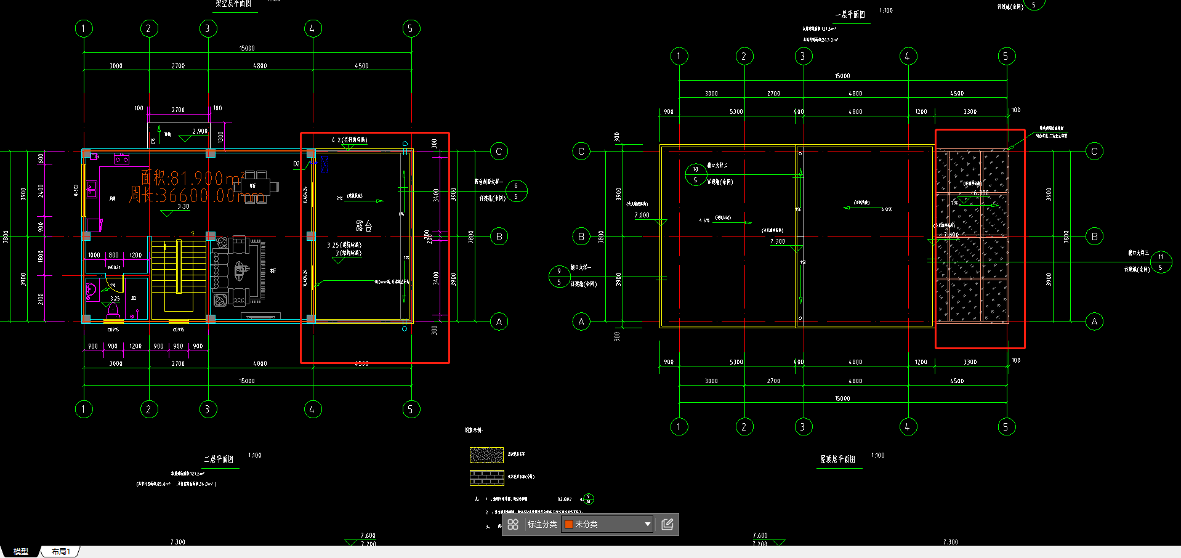Select the detail bubble numbered 9 over 5
Screen dimensions: 1181x558
pyautogui.click(x=559, y=277)
